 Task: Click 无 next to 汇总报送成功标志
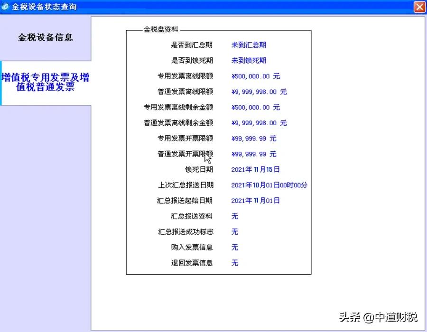coord(234,231)
